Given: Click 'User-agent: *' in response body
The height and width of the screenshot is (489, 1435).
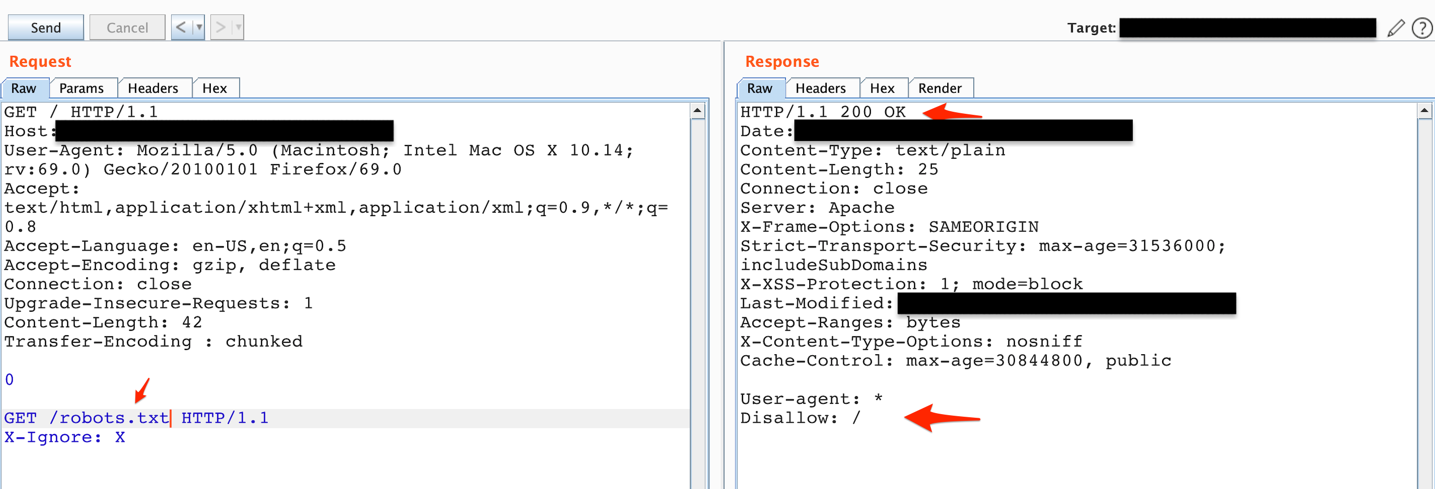Looking at the screenshot, I should coord(812,399).
